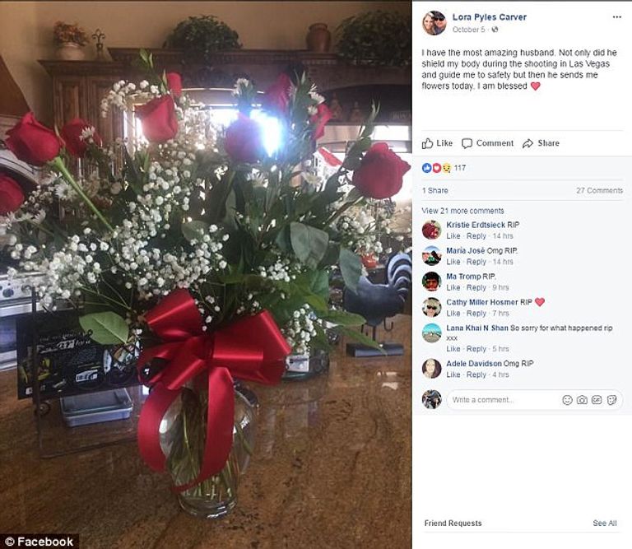Viewport: 632px width, 549px height.
Task: Click Reply under Kristie Erdtsieck's comment
Action: click(476, 235)
